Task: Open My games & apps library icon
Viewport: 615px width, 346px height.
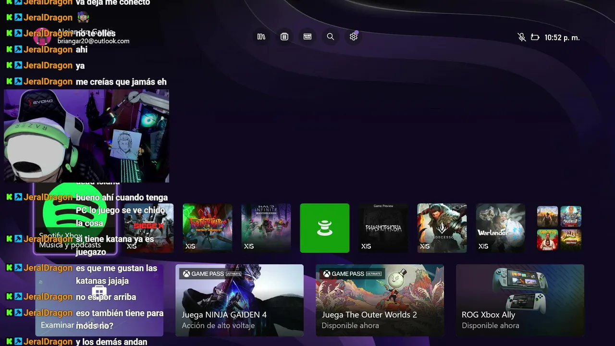Action: 261,37
